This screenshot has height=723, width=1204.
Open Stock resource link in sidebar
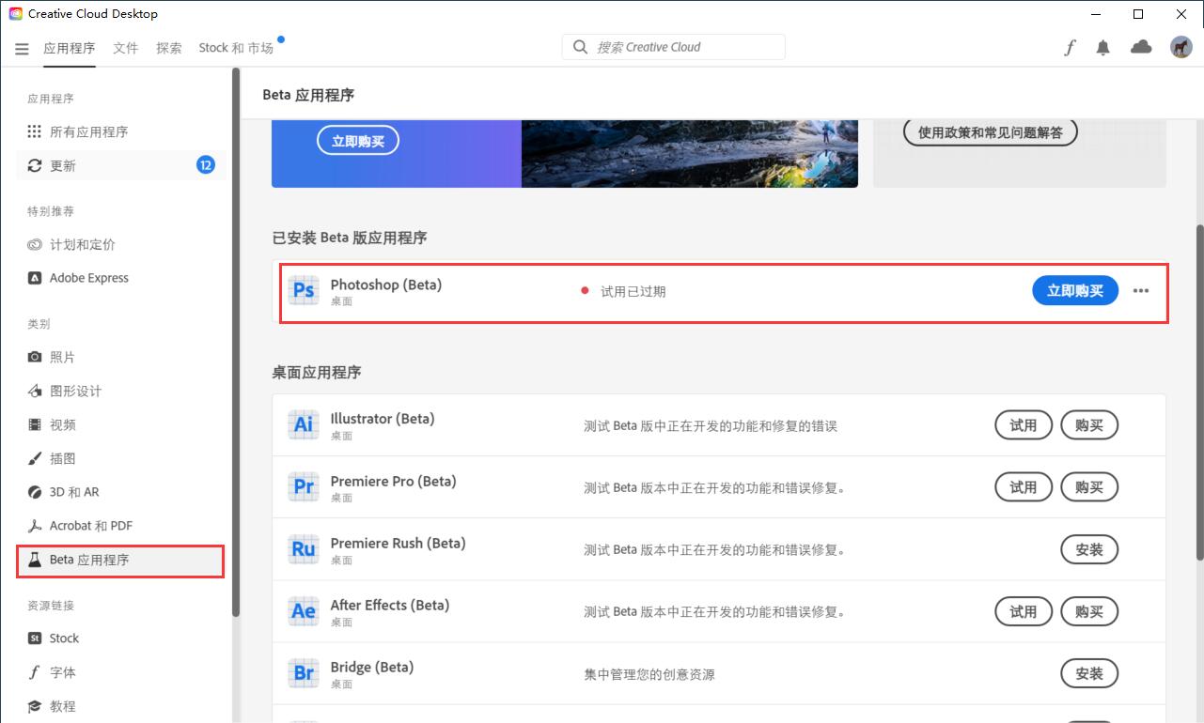[120, 638]
